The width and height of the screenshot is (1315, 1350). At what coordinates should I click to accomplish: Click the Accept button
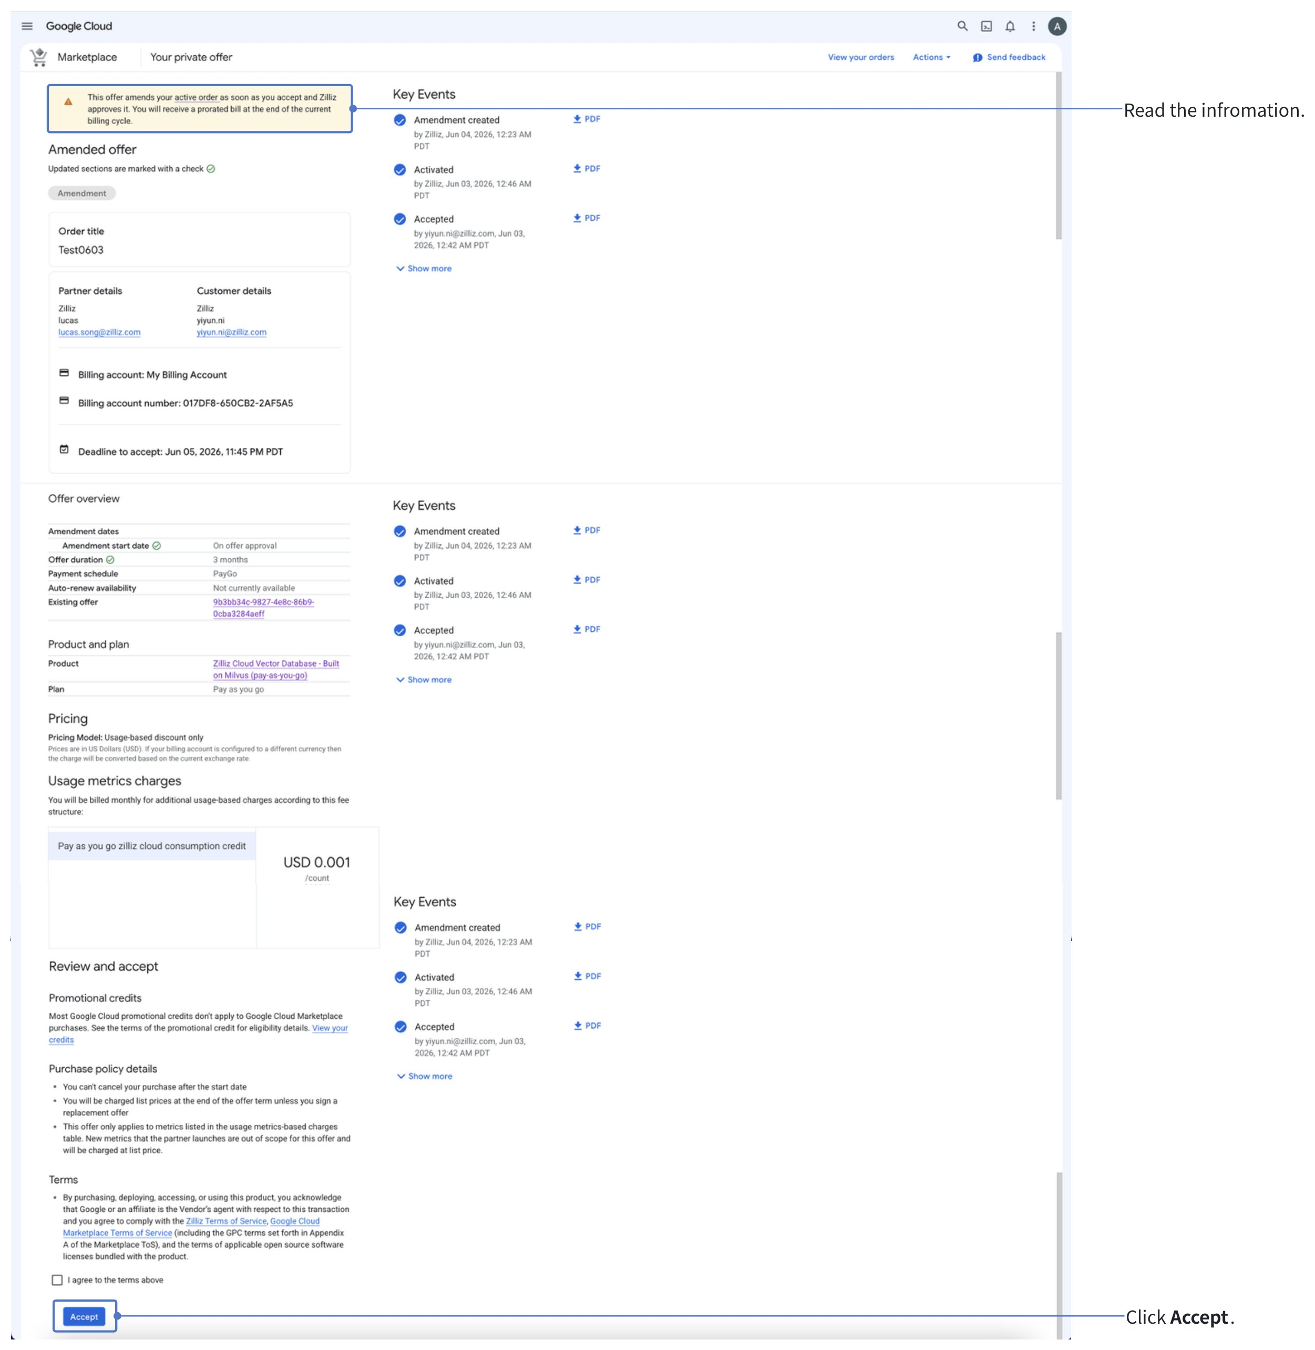point(84,1317)
